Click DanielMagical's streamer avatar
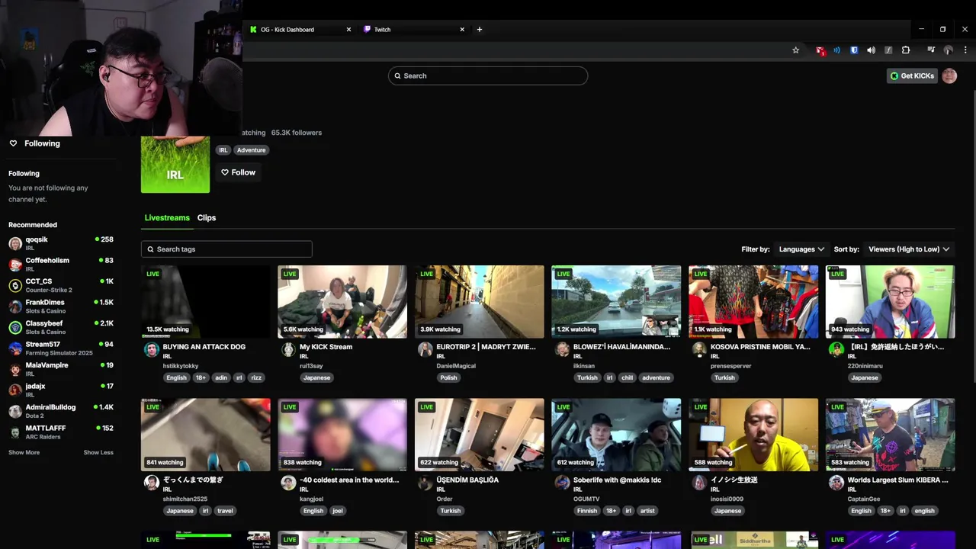 tap(425, 350)
